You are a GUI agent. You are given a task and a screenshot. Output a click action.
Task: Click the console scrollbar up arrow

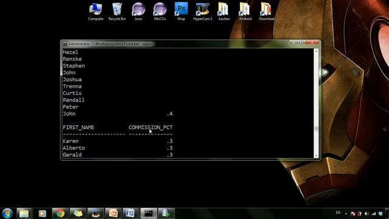click(x=316, y=51)
